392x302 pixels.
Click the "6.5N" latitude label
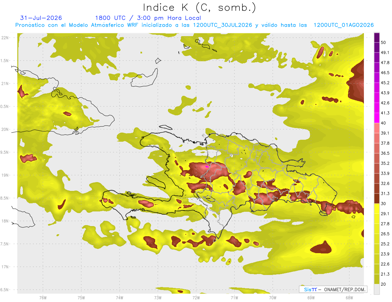(5, 290)
